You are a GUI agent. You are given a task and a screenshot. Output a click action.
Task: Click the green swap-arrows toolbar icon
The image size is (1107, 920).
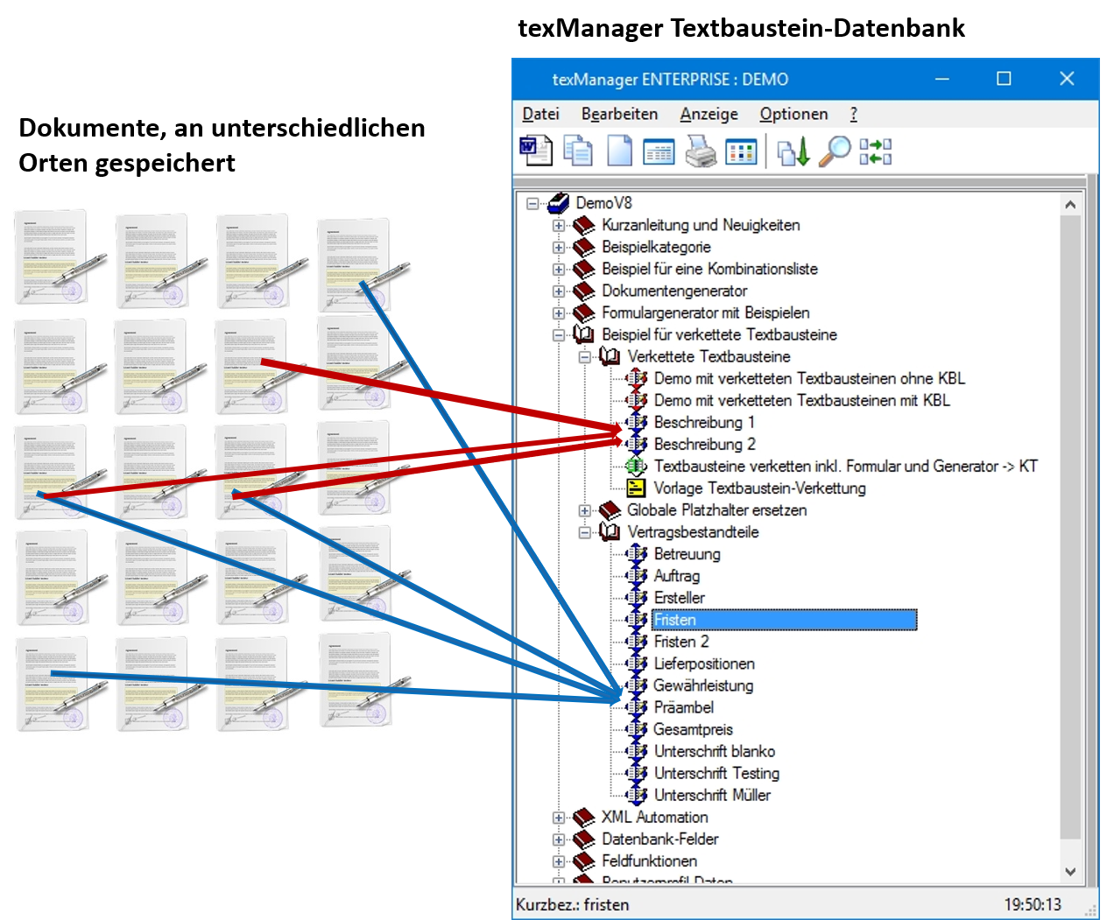(x=876, y=151)
